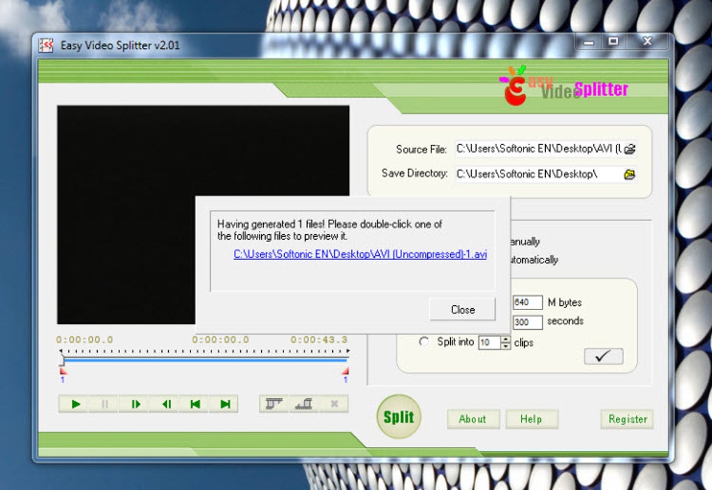The image size is (712, 490).
Task: Jump to the start of the video
Action: pos(194,404)
